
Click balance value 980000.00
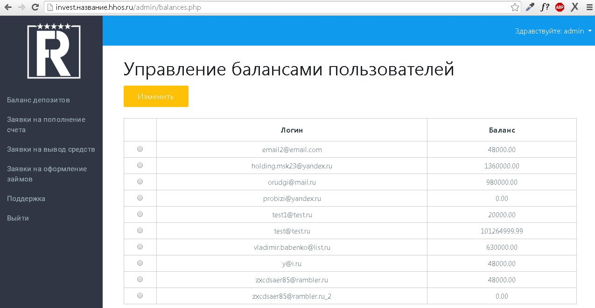(x=502, y=182)
